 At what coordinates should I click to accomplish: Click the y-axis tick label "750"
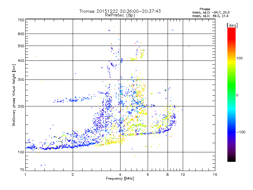[21, 20]
